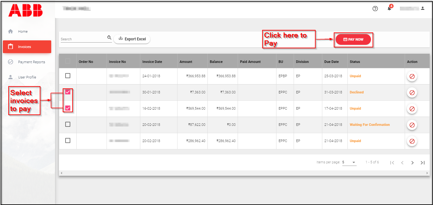
Task: Check the 24-01-2018 invoice checkbox
Action: (67, 76)
